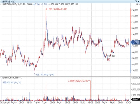Select the max volume label 7,030,643(2024/12/18)

click(78, 81)
